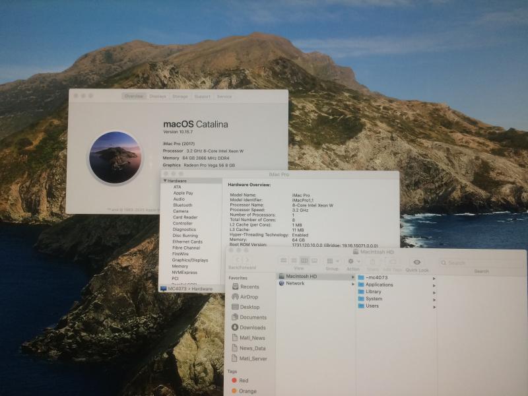Switch to Storage tab in About This Mac
The width and height of the screenshot is (528, 396).
pos(180,96)
